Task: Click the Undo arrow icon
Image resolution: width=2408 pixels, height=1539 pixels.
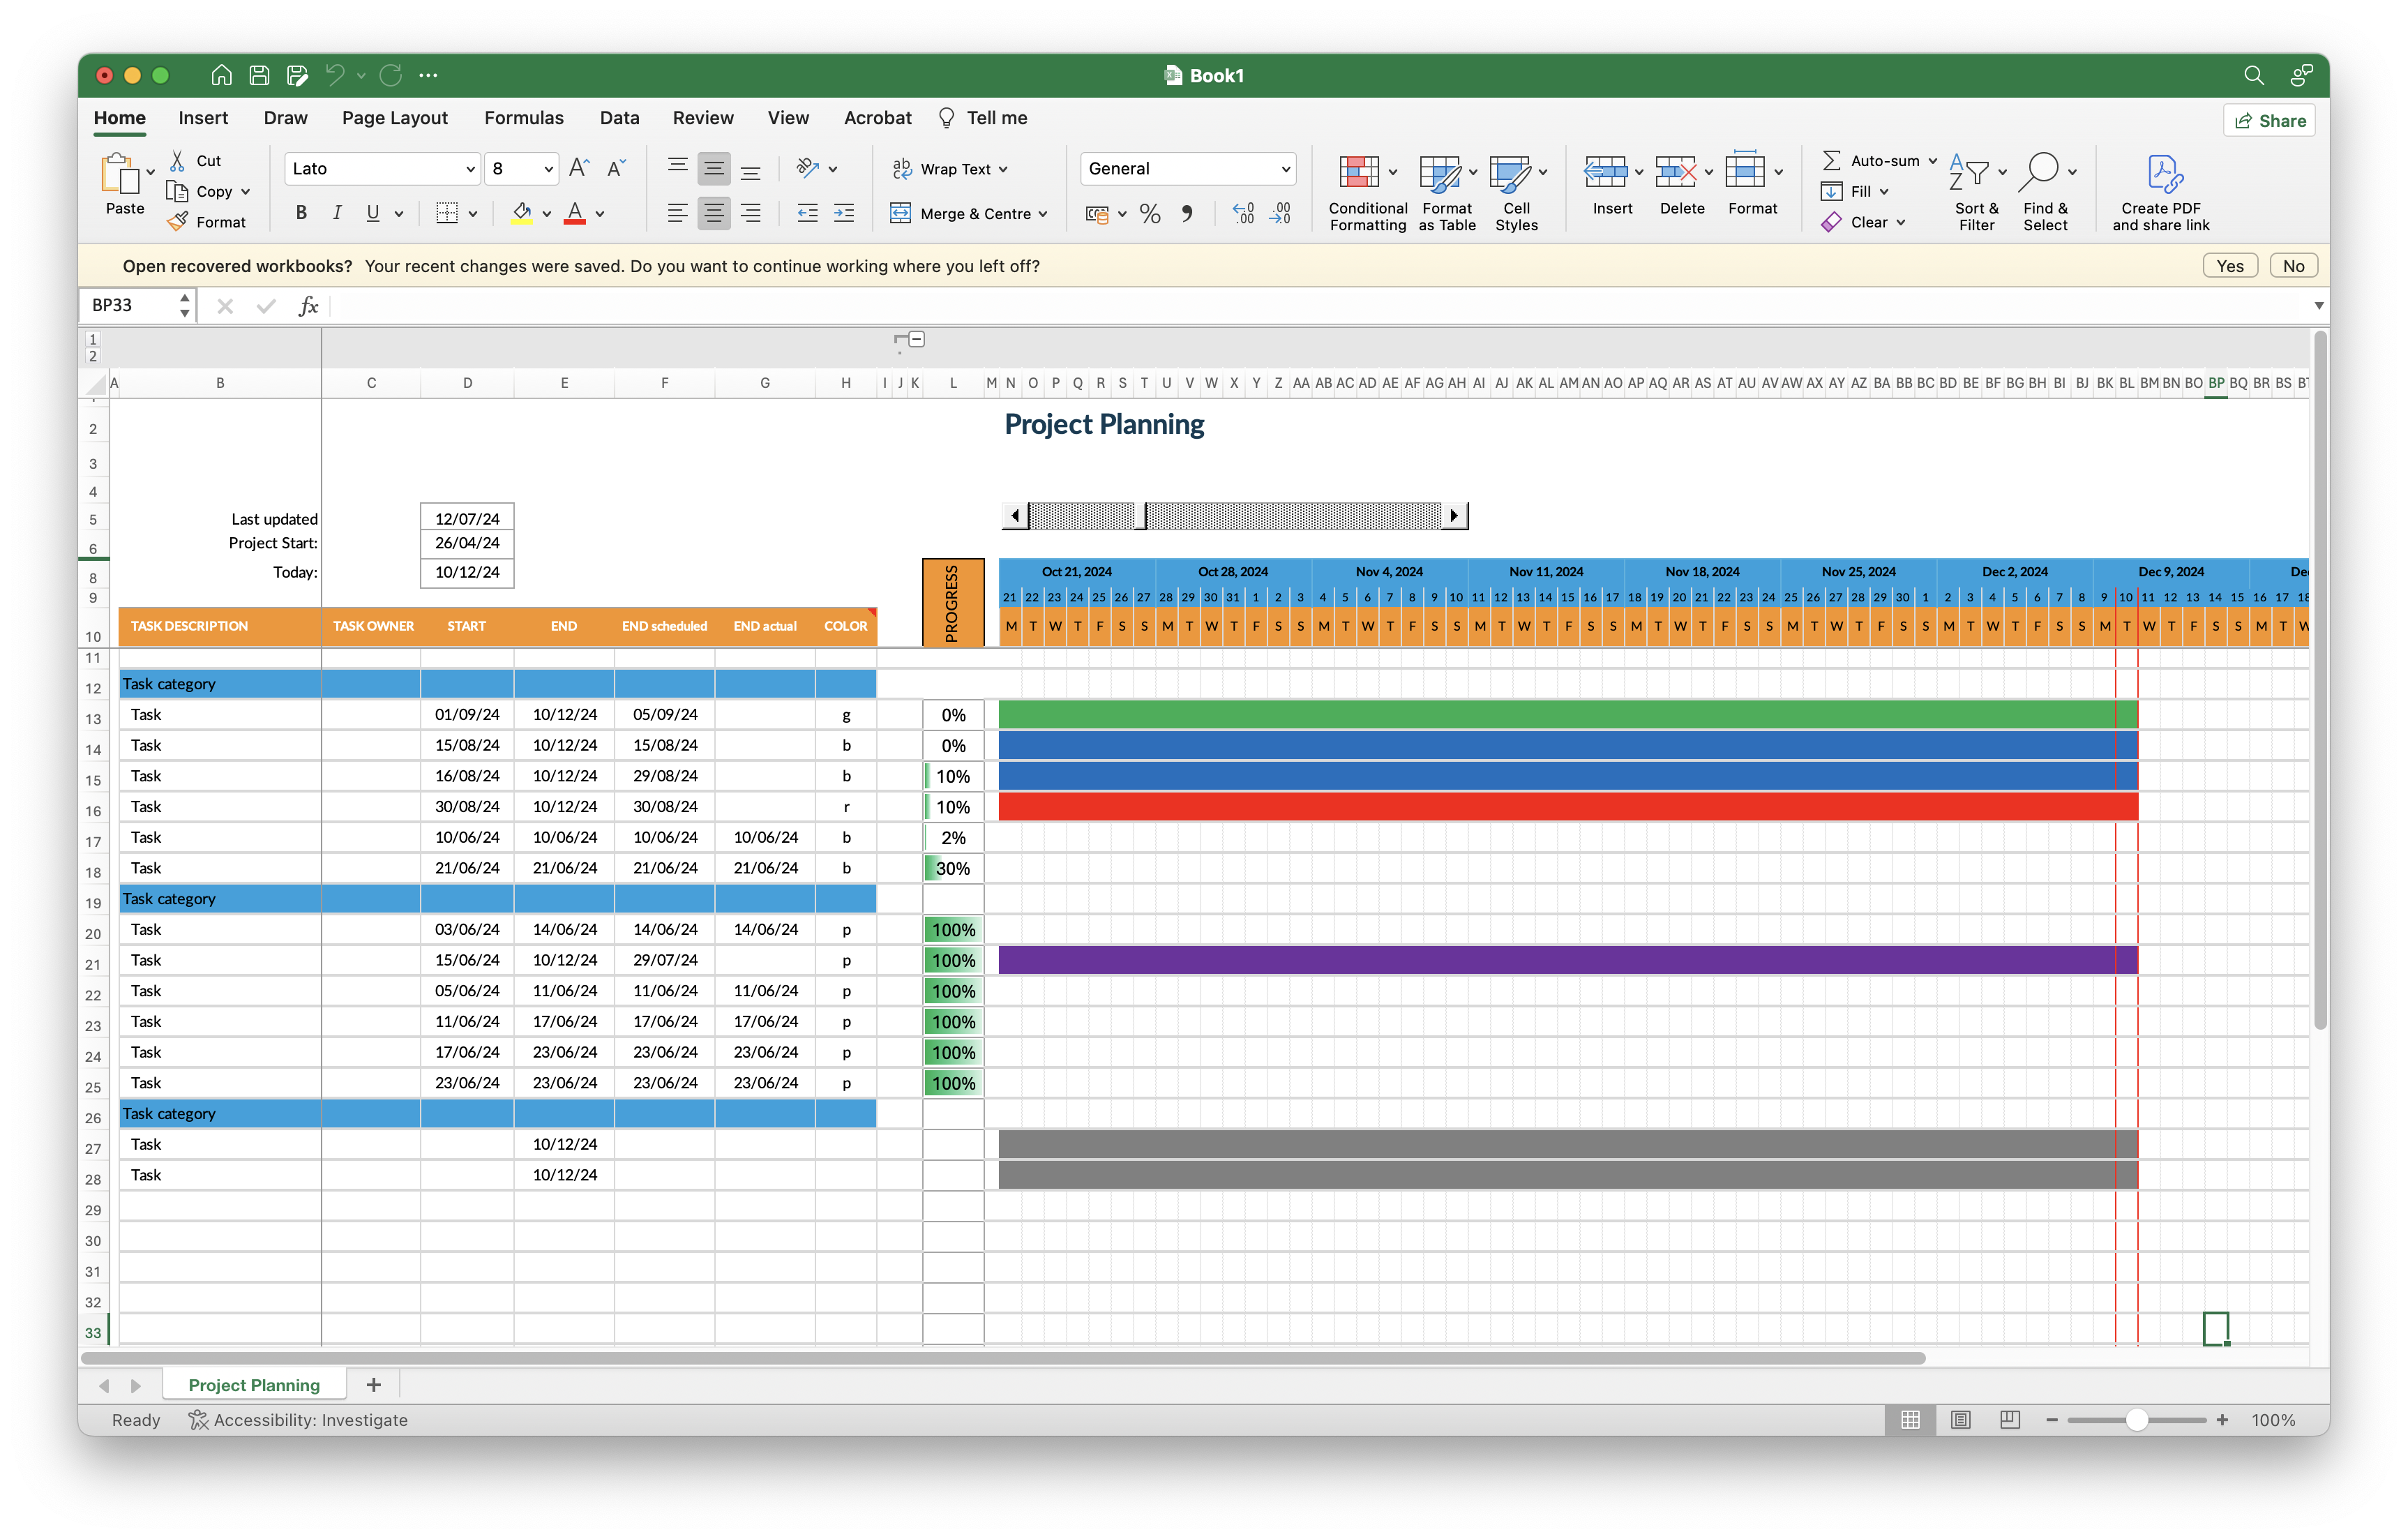Action: pos(335,75)
